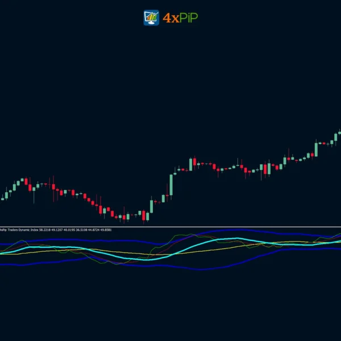Screen dimensions: 341x341
Task: Click the empty chart area below the logo
Action: (x=170, y=85)
